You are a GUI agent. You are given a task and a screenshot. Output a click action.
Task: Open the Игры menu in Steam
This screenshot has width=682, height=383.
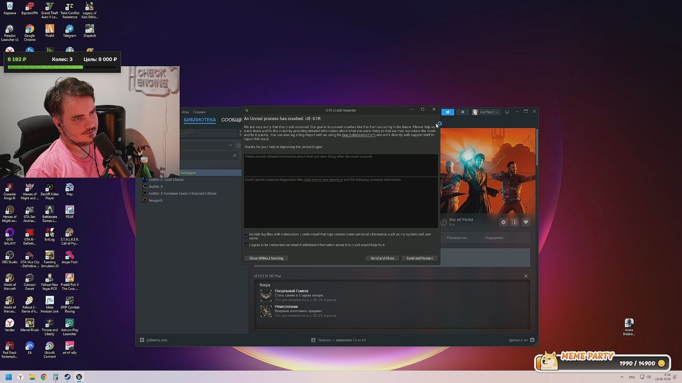[x=185, y=112]
